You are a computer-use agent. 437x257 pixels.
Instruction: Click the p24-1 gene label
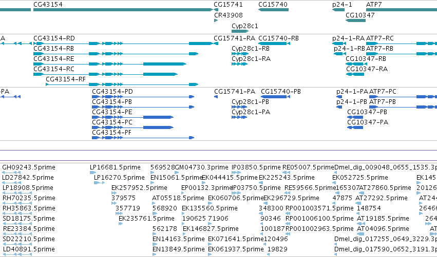(x=342, y=5)
